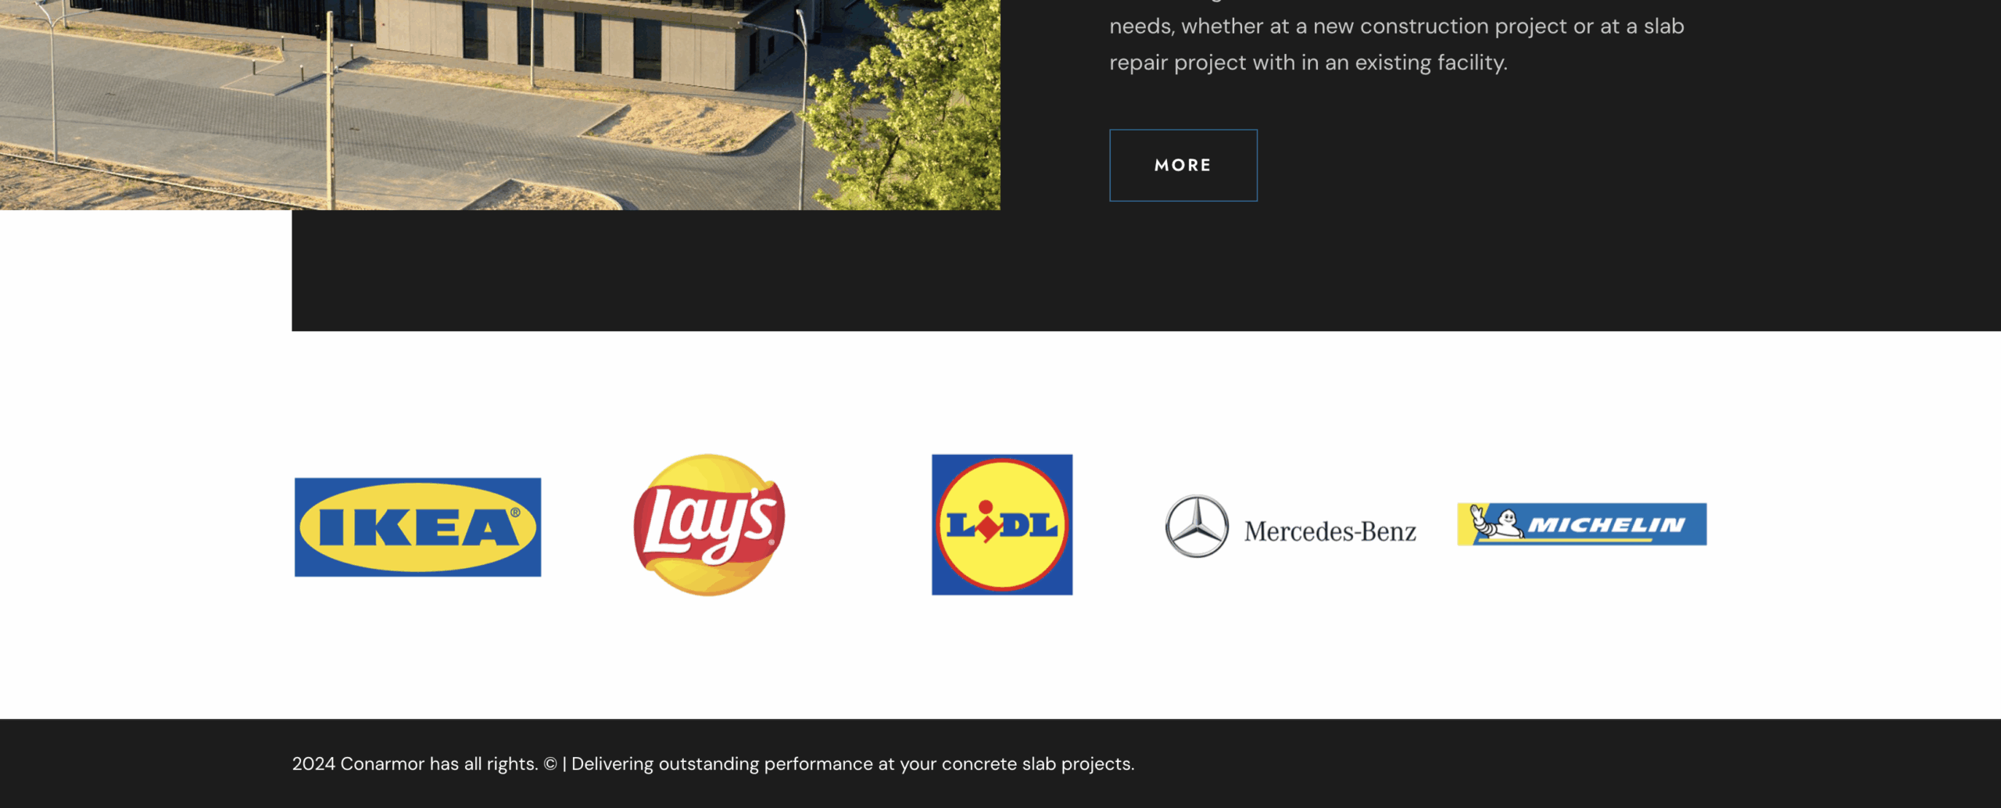Click the 'repair project with in an existing facility' line
The width and height of the screenshot is (2001, 808).
[1308, 63]
